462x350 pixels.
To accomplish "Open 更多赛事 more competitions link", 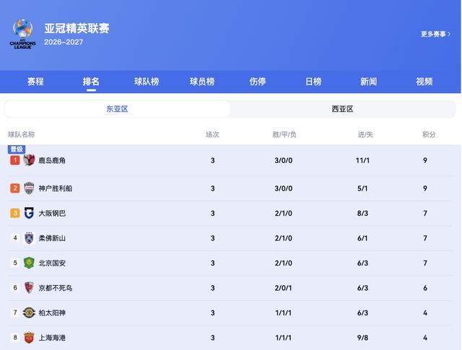I will [x=435, y=34].
